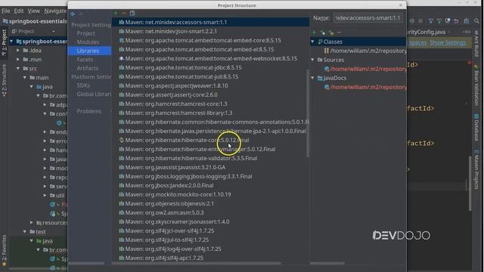Click the web icon under Sources node
The height and width of the screenshot is (272, 484).
coord(327,69)
